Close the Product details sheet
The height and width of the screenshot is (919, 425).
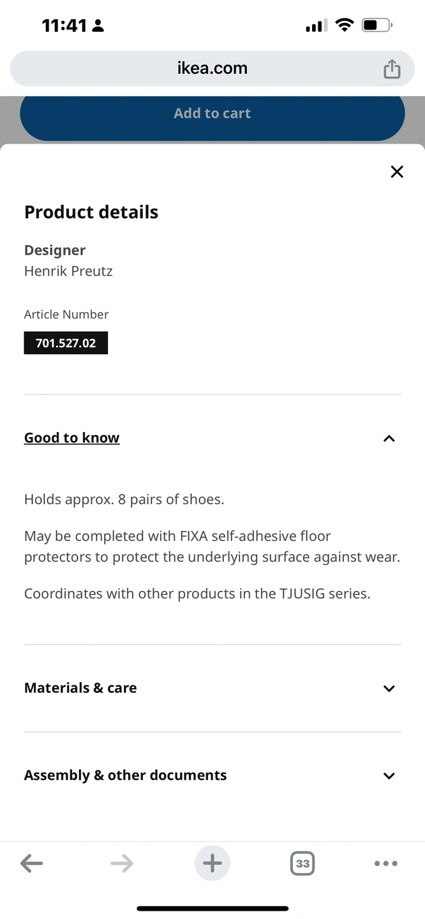click(x=397, y=172)
